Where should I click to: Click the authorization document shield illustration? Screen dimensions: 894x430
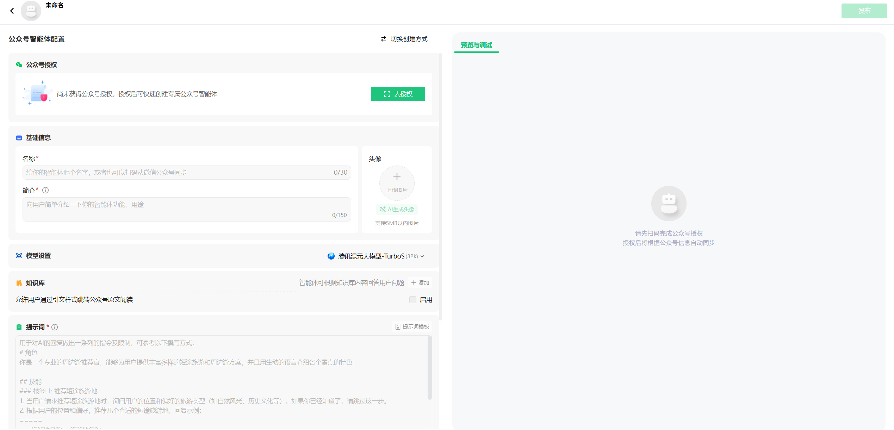(38, 94)
